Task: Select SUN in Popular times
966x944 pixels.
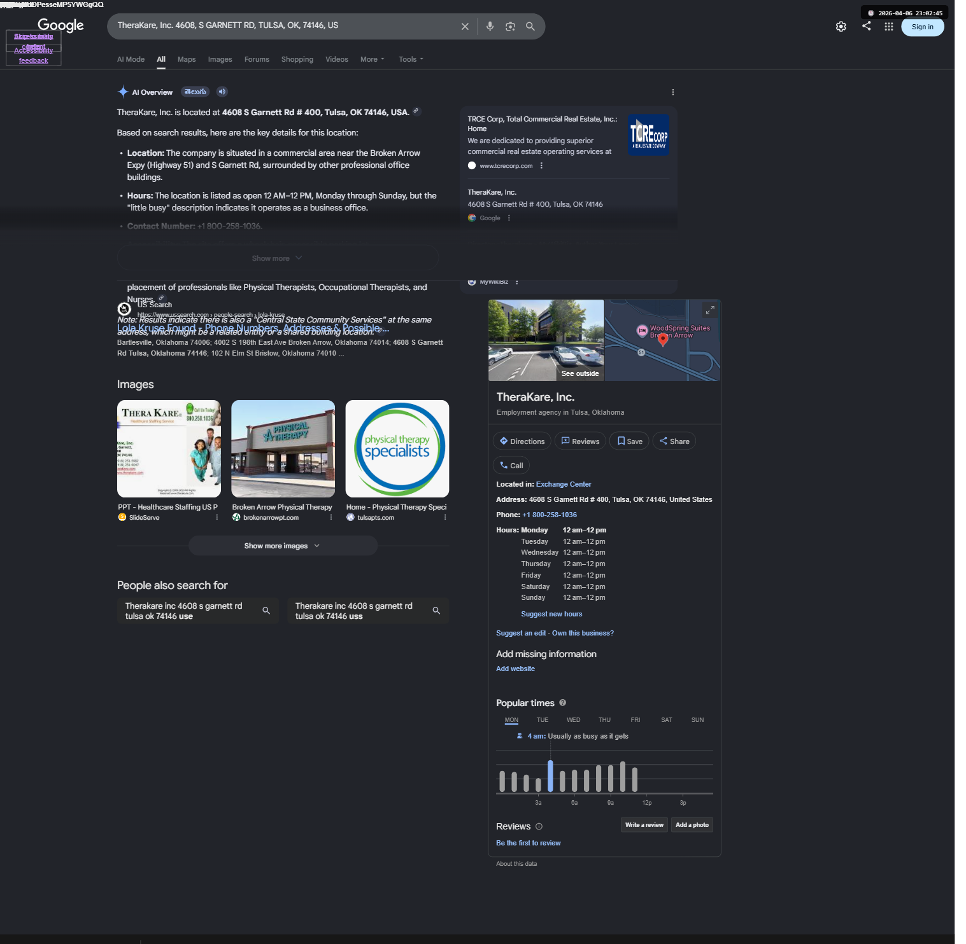Action: 697,720
